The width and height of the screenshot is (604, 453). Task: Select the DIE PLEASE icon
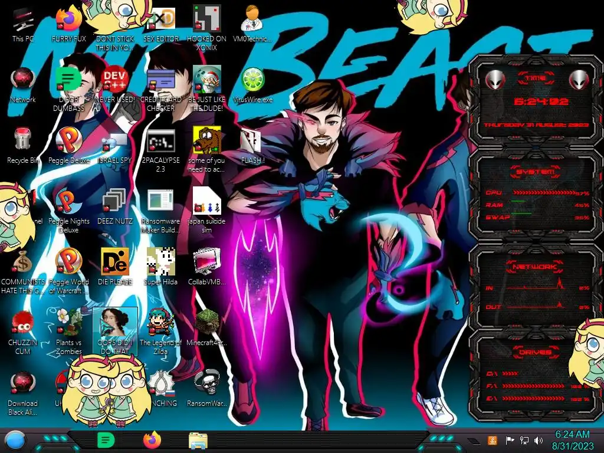(x=114, y=267)
